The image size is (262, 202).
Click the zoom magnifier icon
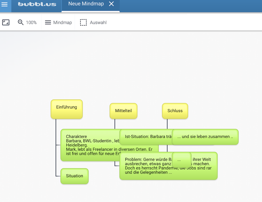[x=21, y=22]
